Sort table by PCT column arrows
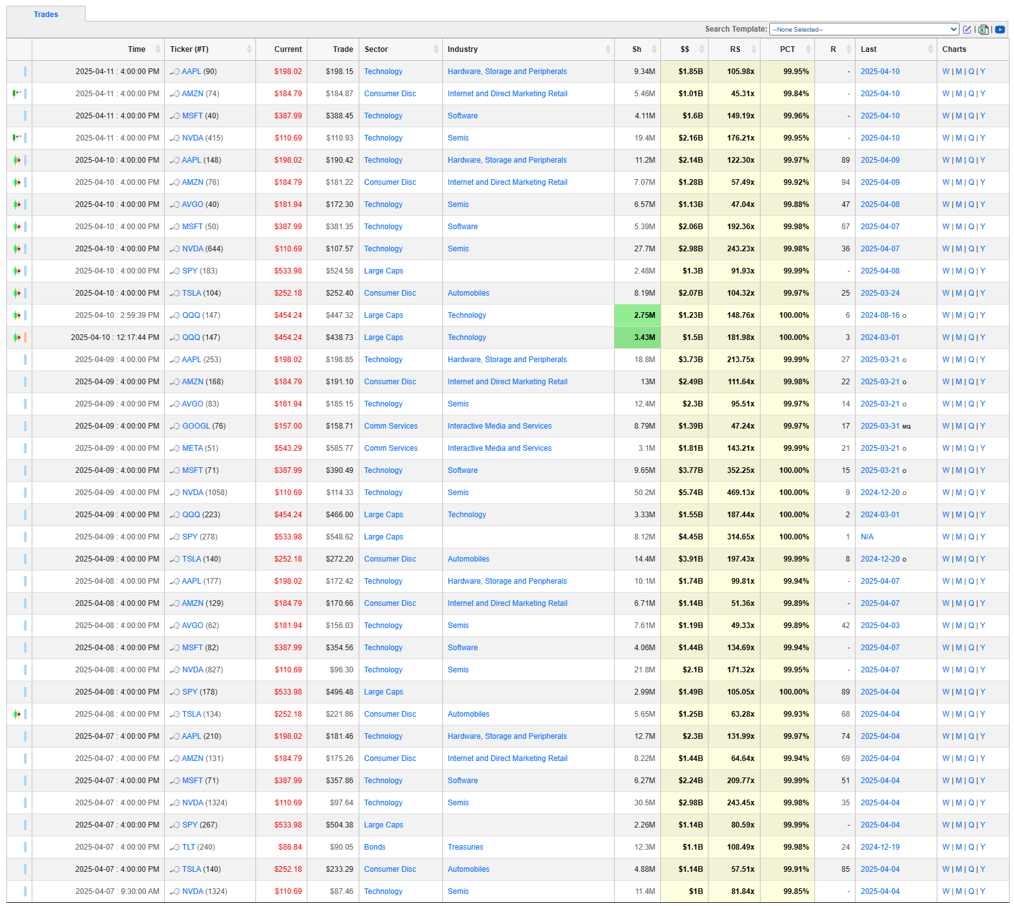This screenshot has width=1014, height=906. tap(808, 49)
